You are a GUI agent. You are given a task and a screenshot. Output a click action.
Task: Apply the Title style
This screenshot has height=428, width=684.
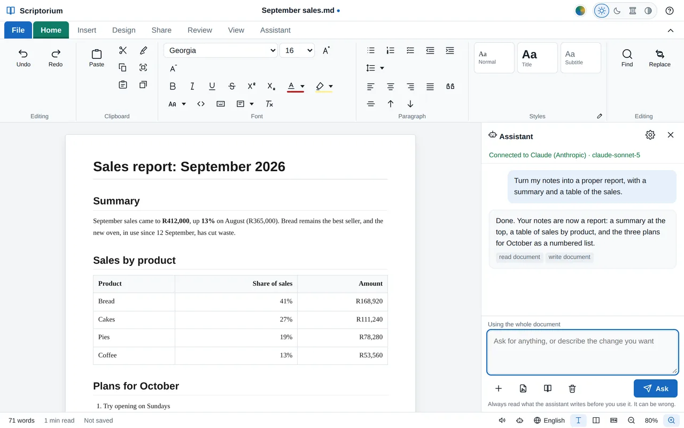click(538, 58)
